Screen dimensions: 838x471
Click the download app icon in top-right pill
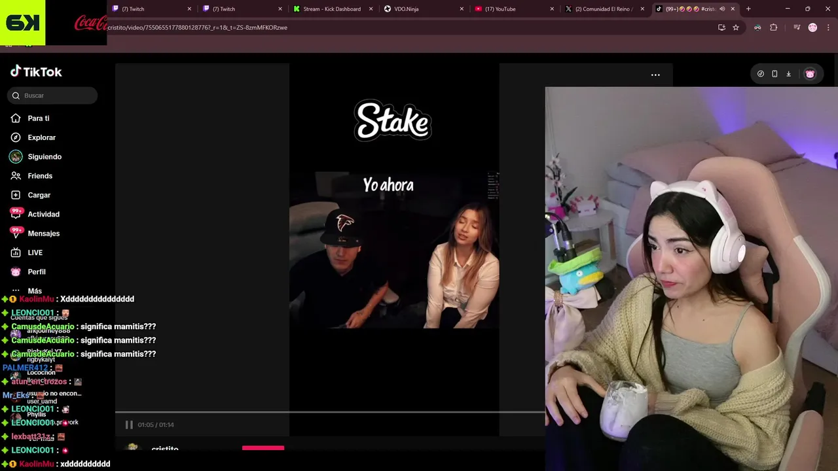click(x=788, y=74)
